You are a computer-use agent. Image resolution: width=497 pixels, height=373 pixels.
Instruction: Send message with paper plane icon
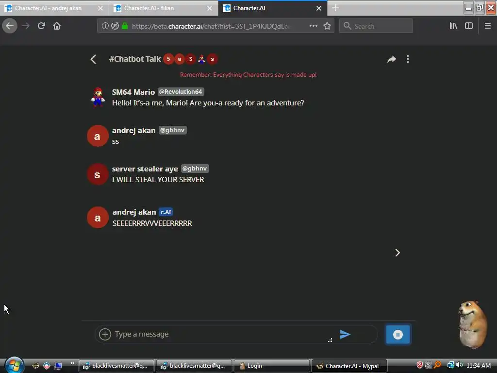pyautogui.click(x=345, y=334)
